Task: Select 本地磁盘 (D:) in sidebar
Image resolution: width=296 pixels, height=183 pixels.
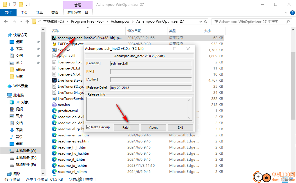Action: click(26, 158)
